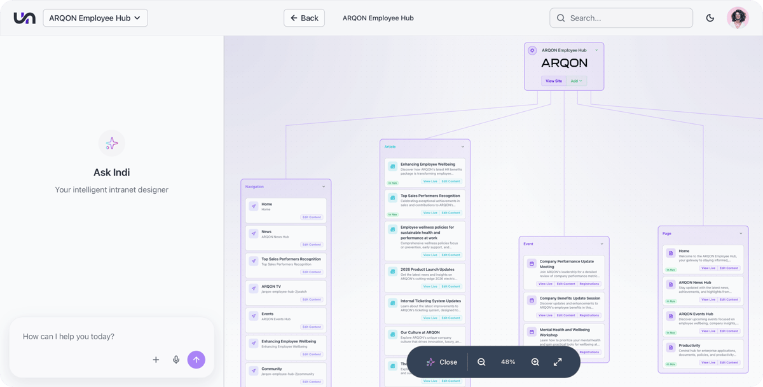Close the Indi assistant panel

point(442,362)
